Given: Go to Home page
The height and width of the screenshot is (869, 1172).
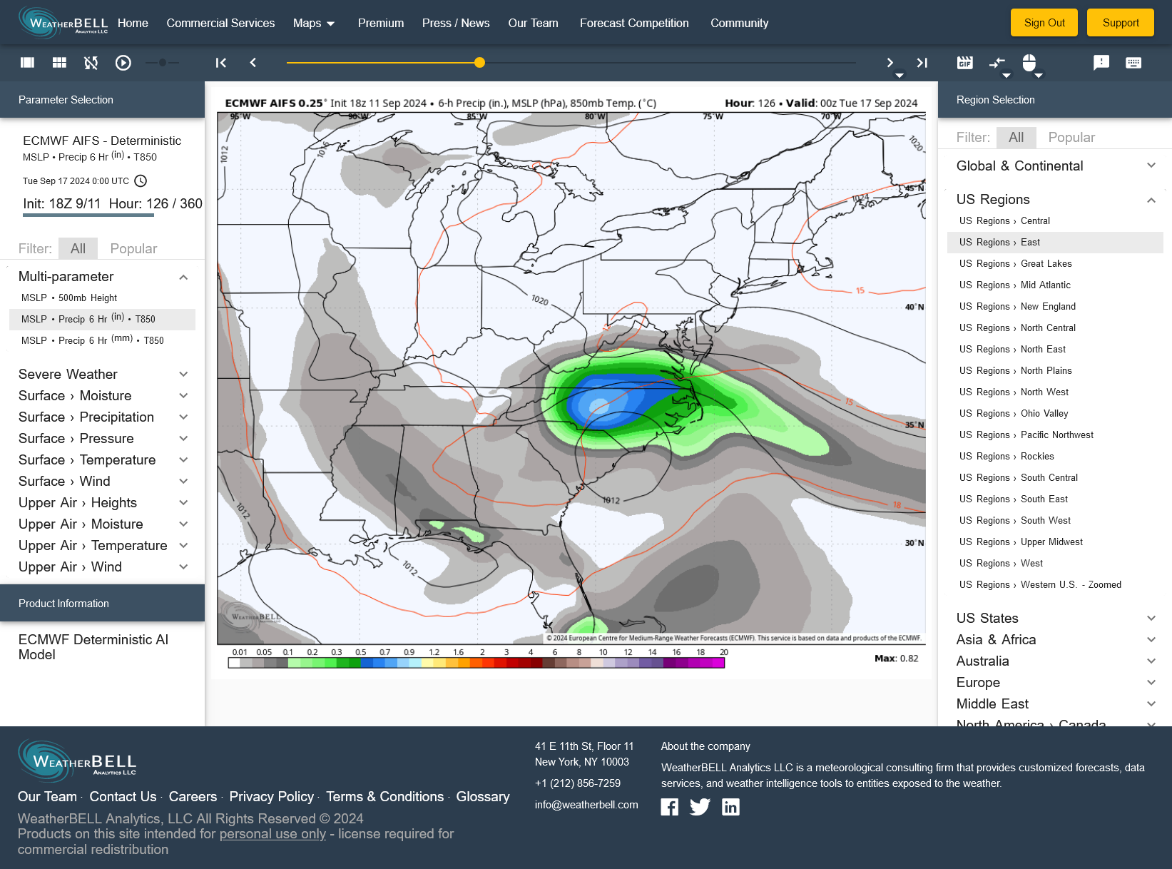Looking at the screenshot, I should [133, 23].
